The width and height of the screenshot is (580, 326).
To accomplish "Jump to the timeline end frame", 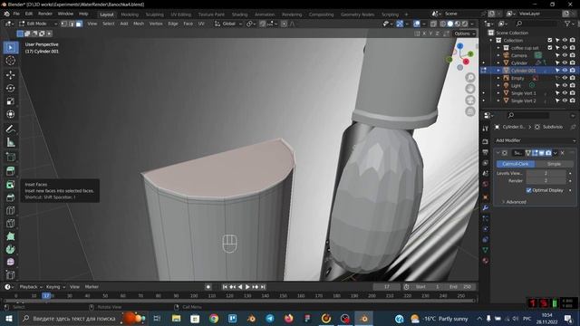I will 263,287.
